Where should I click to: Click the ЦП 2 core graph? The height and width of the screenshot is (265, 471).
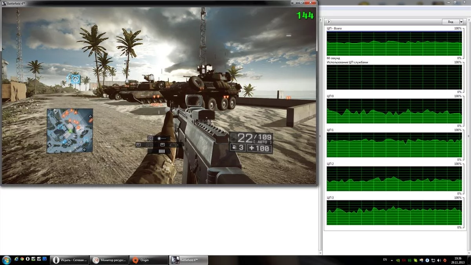point(394,179)
